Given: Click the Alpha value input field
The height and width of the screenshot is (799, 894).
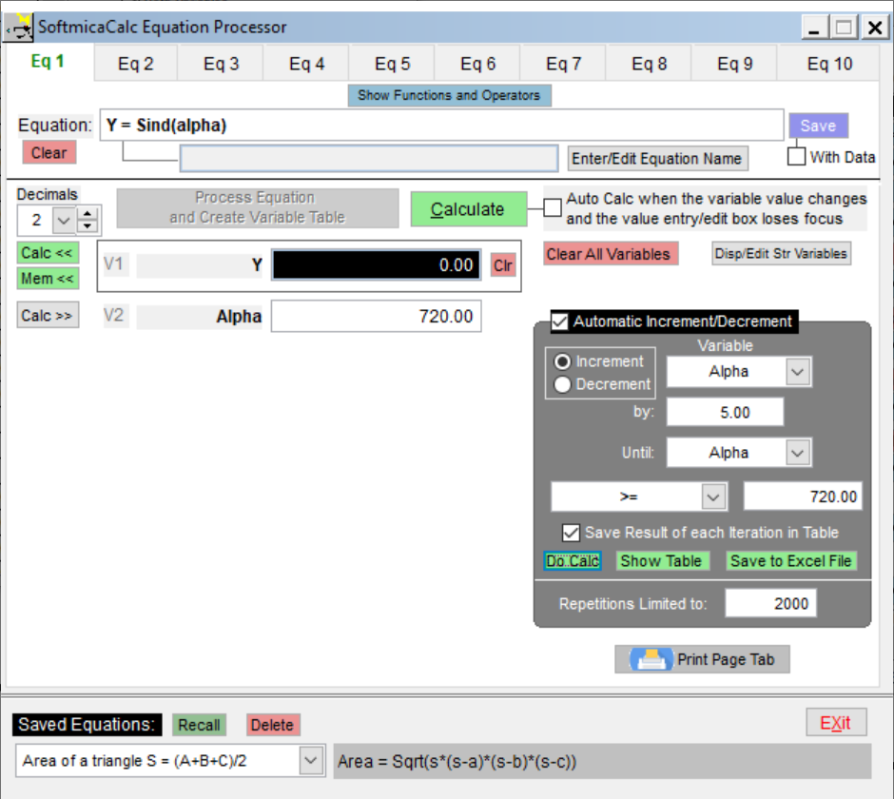Looking at the screenshot, I should [x=376, y=317].
